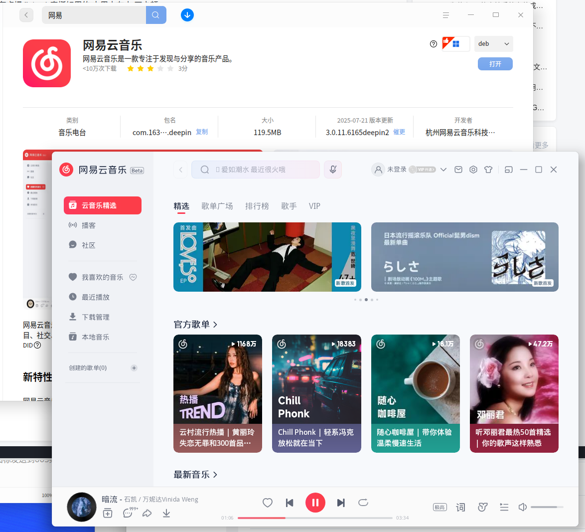Open download manager icon in the app store
Viewport: 585px width, 532px height.
(x=187, y=15)
